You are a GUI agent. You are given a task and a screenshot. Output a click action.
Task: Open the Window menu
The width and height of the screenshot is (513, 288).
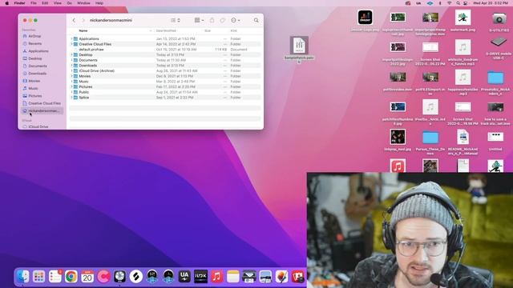tap(83, 3)
